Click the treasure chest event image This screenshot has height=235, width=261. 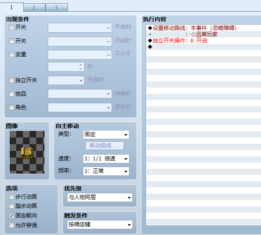27,152
